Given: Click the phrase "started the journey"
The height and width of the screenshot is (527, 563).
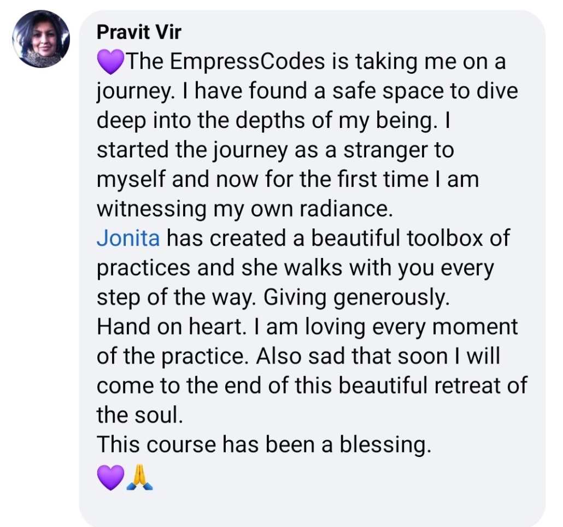Looking at the screenshot, I should 192,150.
